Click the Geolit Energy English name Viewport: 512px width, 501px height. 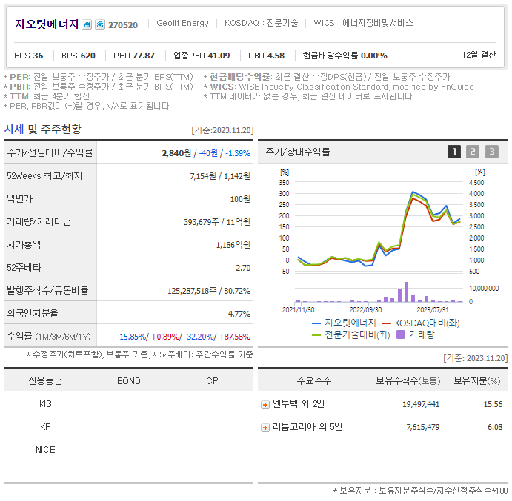click(x=182, y=23)
